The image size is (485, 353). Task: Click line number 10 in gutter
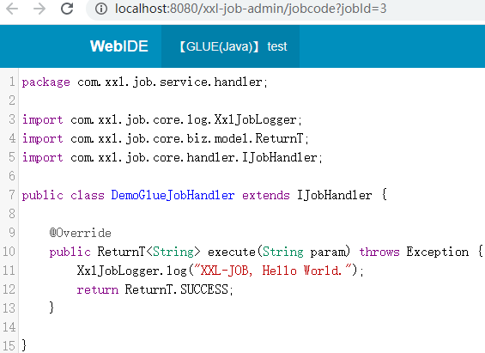point(9,252)
